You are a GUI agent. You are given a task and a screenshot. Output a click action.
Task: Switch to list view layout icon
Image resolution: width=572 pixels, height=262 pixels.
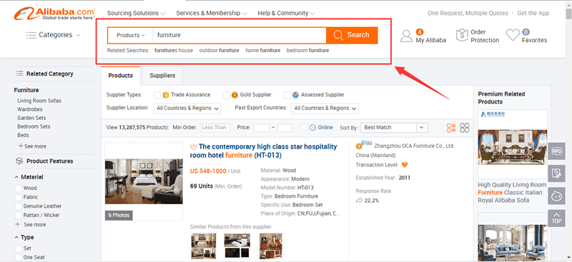tap(451, 128)
